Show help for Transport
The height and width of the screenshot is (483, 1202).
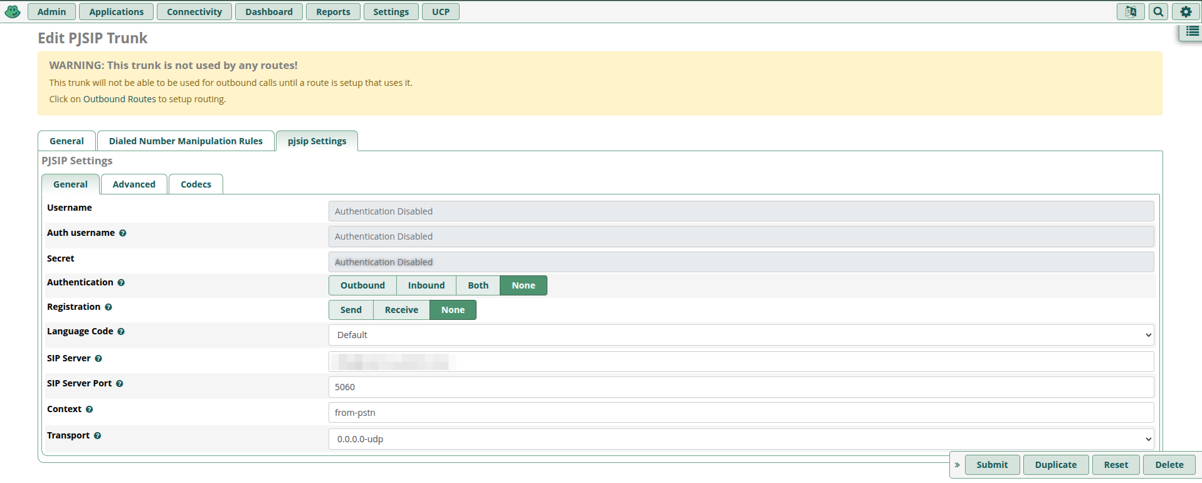point(97,436)
